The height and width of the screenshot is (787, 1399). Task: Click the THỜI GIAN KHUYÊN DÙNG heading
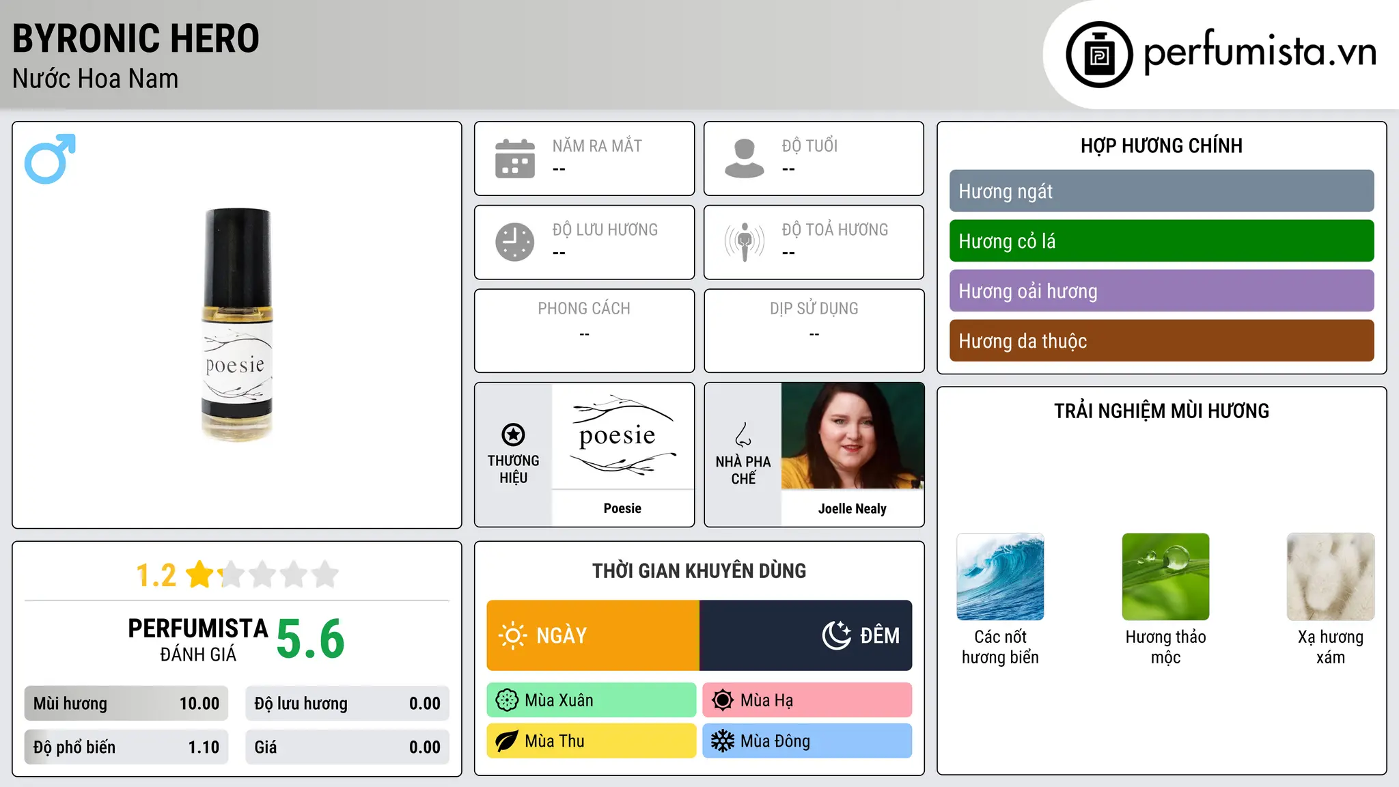tap(699, 570)
